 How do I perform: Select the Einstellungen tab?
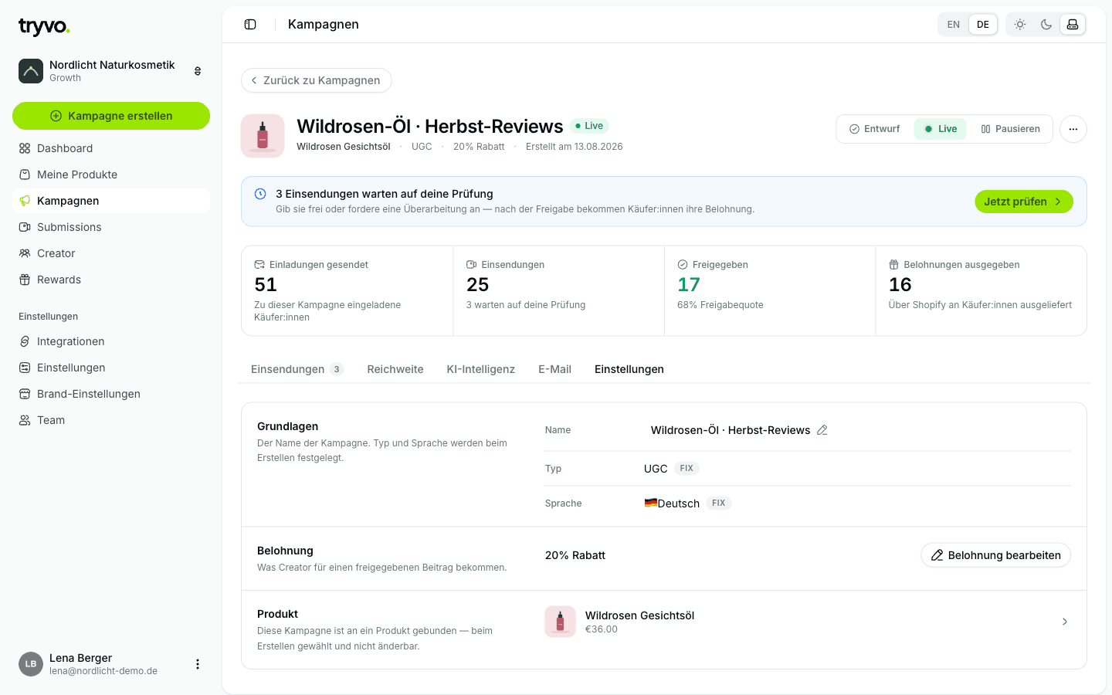click(x=629, y=369)
